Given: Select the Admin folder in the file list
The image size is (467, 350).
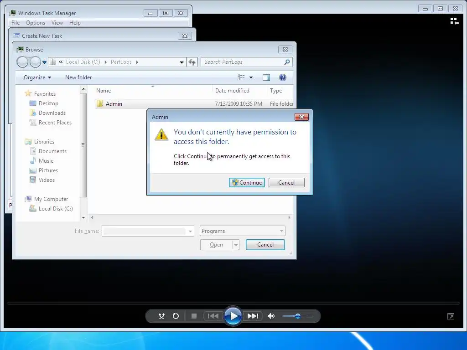Looking at the screenshot, I should click(114, 103).
